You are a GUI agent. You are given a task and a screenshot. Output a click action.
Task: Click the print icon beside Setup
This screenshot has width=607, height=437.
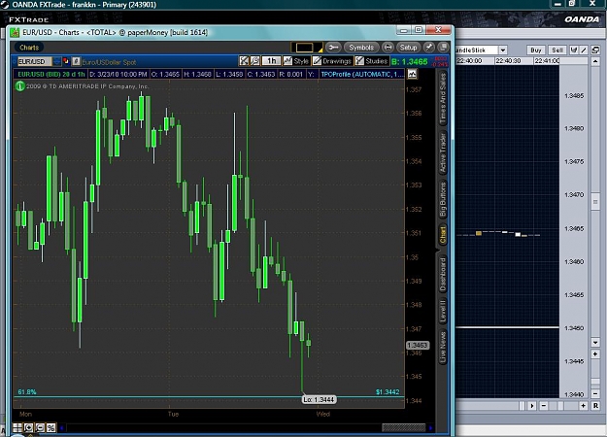coord(388,48)
